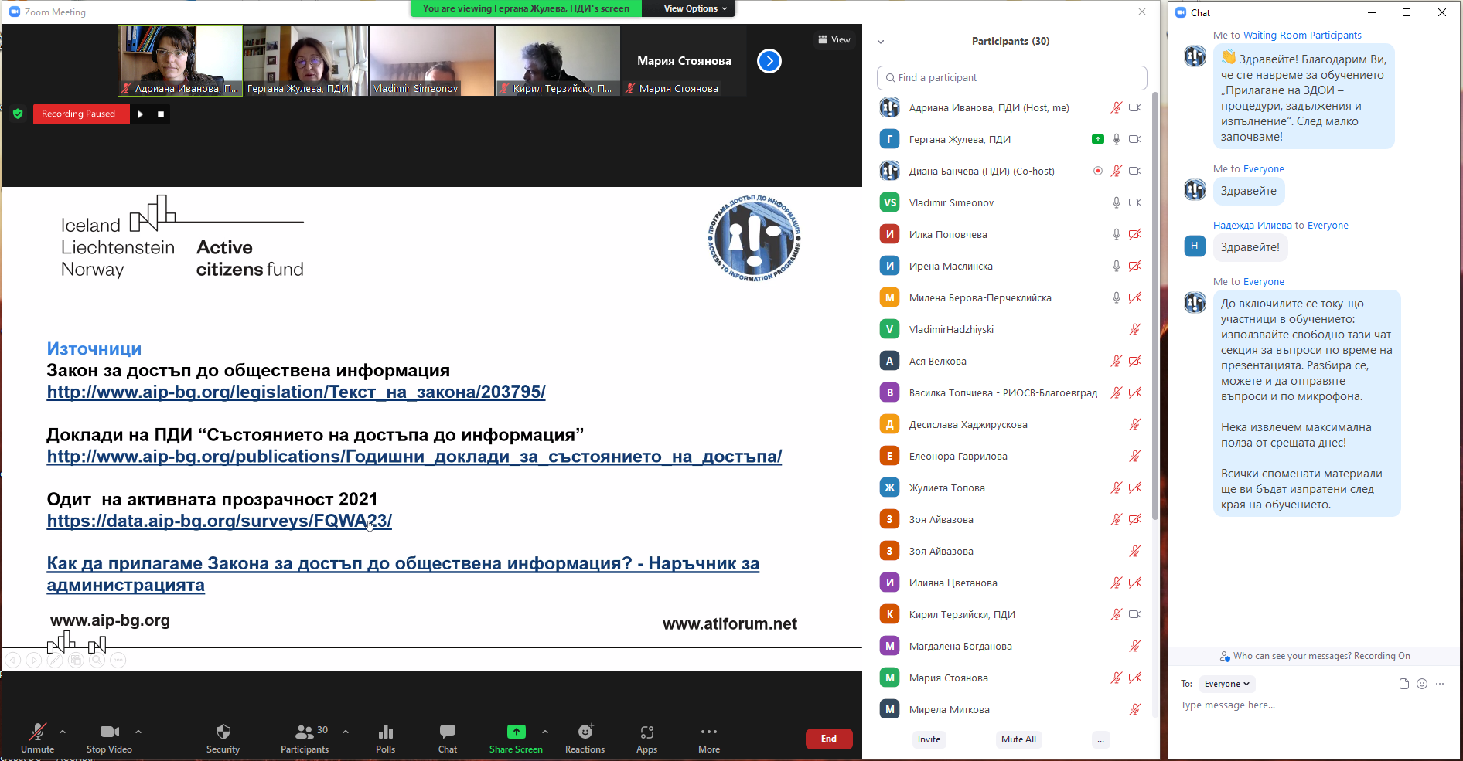Viewport: 1463px width, 761px height.
Task: Open the Everyone recipient dropdown in chat
Action: coord(1226,684)
